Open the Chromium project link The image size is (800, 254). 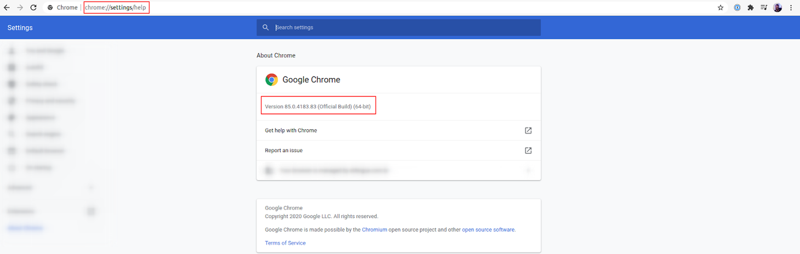point(374,230)
